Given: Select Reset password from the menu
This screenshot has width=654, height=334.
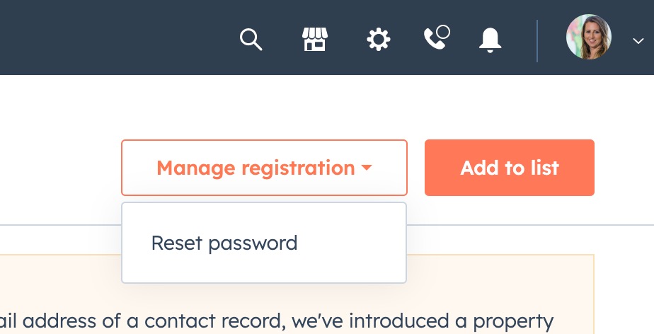Looking at the screenshot, I should tap(224, 243).
